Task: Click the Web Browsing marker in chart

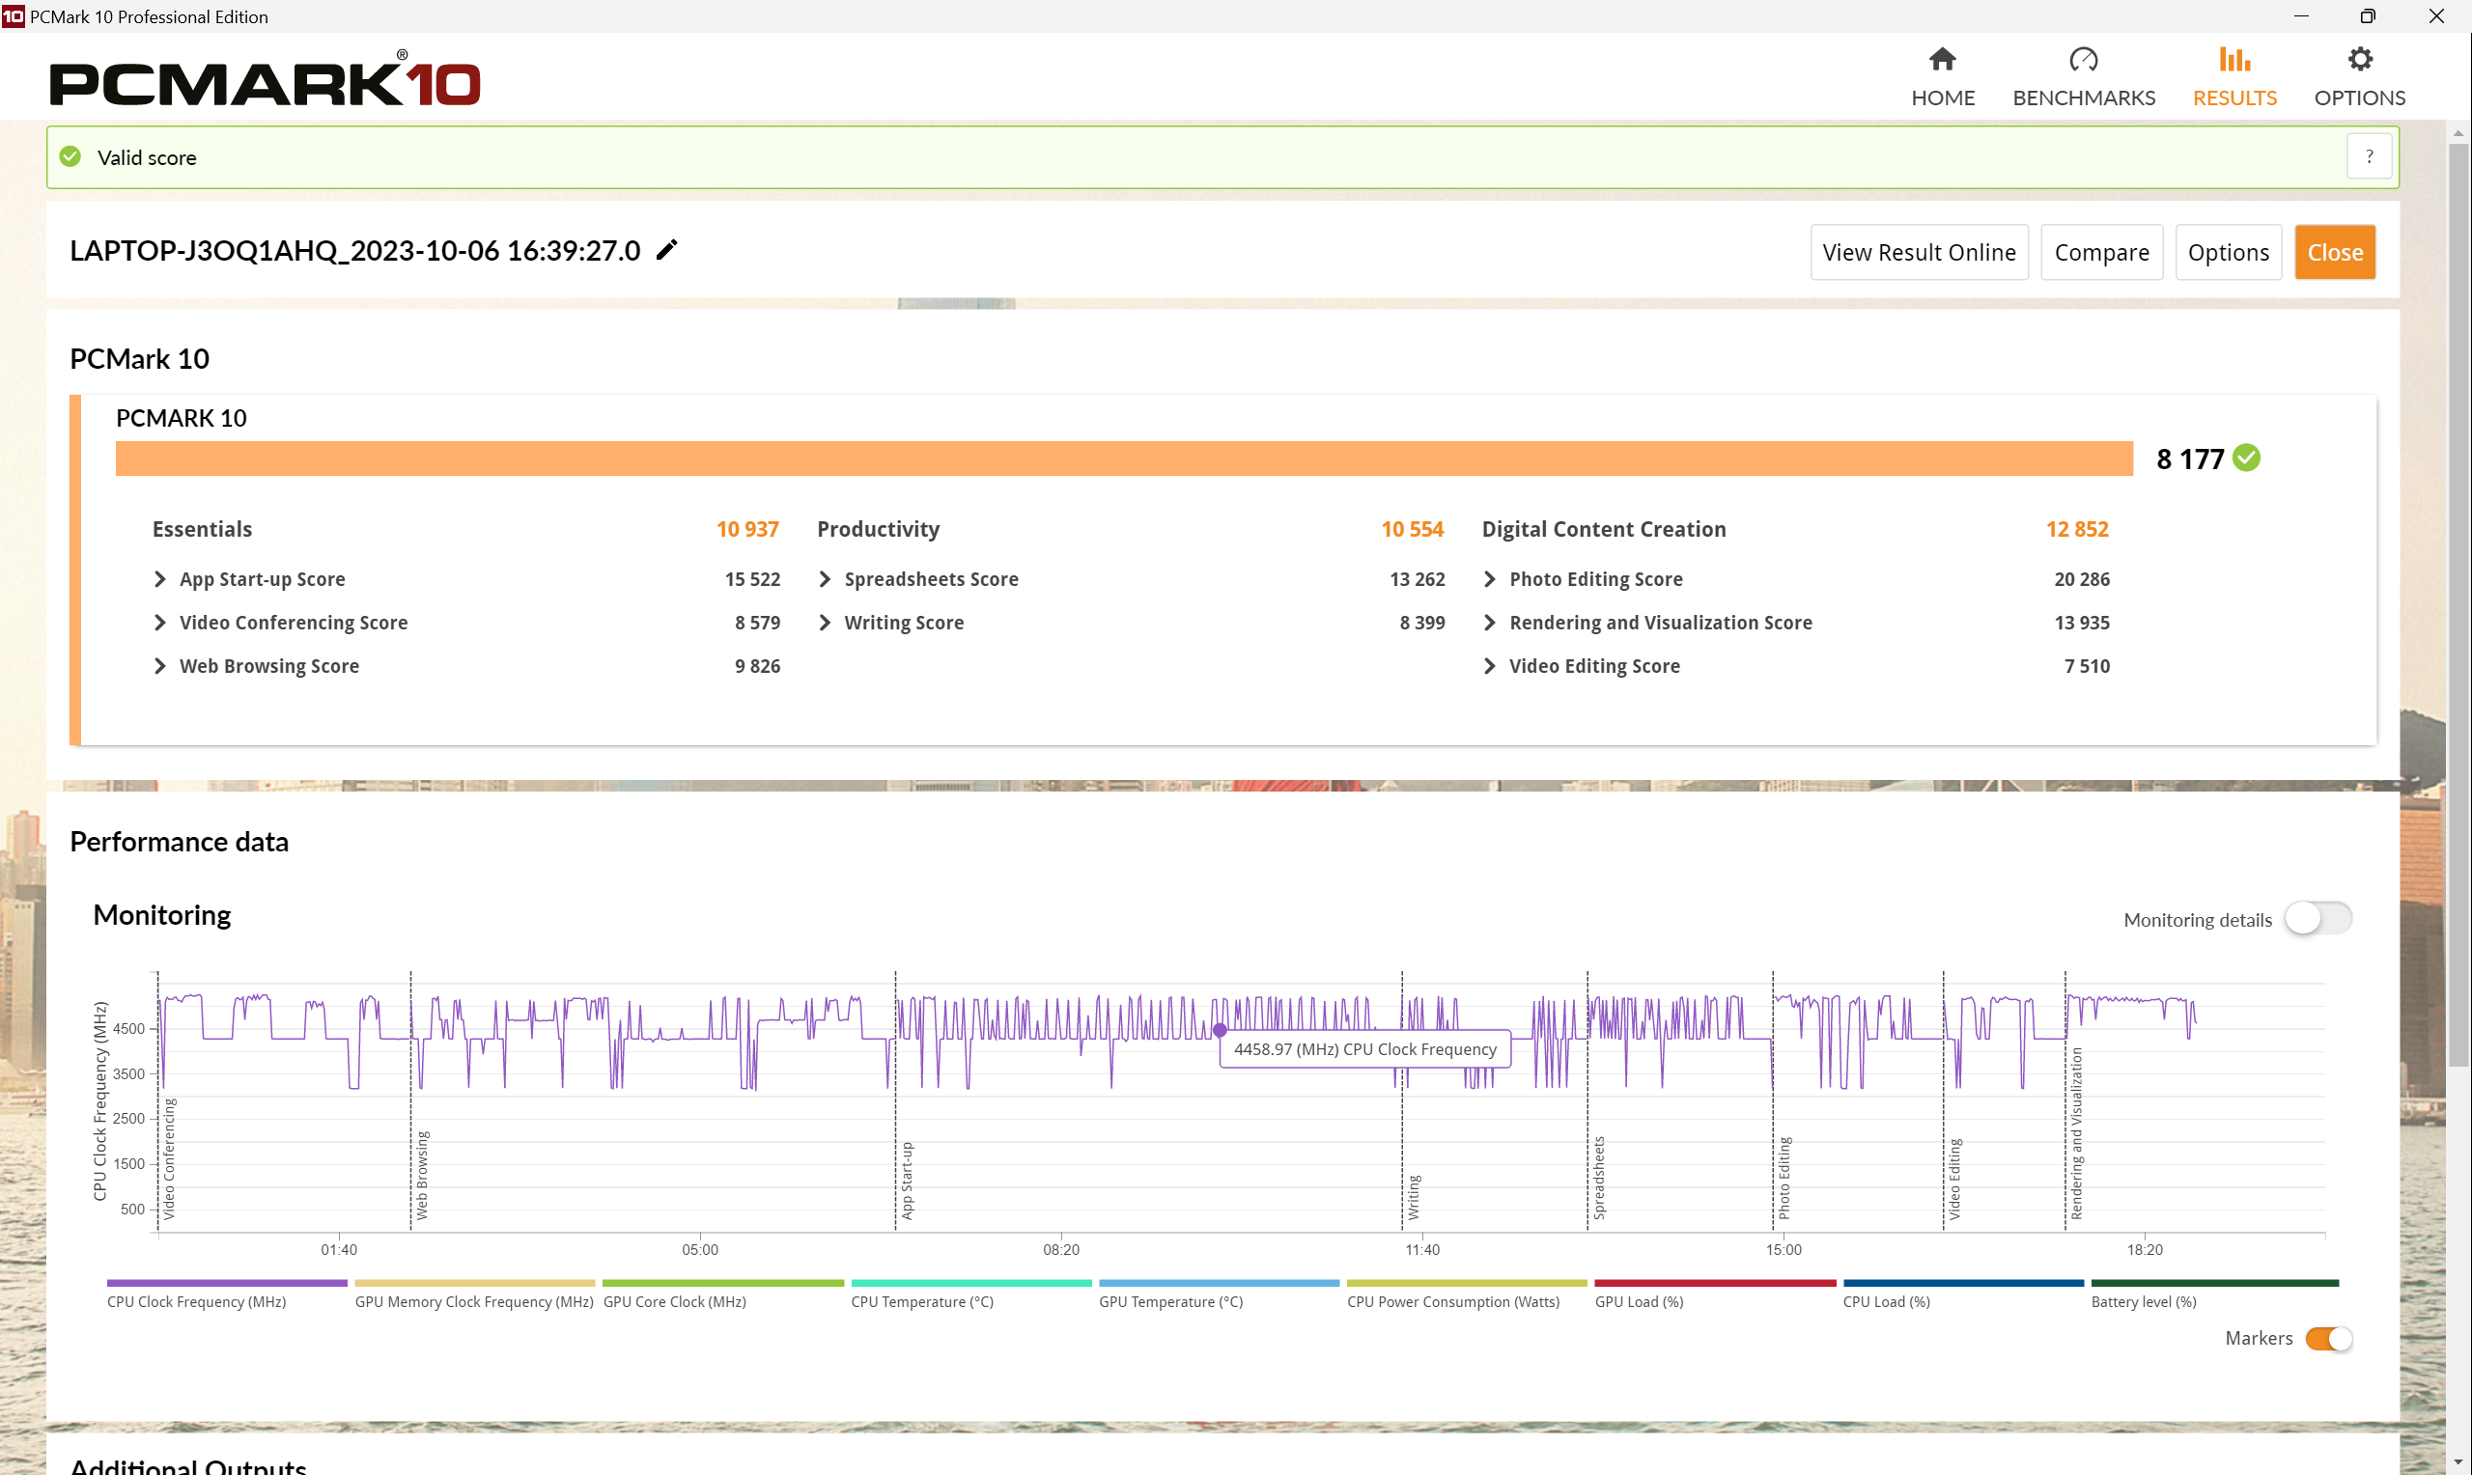Action: pyautogui.click(x=422, y=1175)
